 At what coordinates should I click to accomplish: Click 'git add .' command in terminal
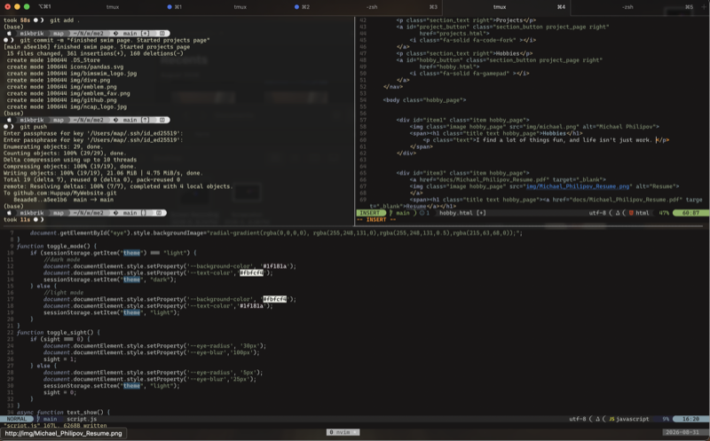[x=65, y=20]
